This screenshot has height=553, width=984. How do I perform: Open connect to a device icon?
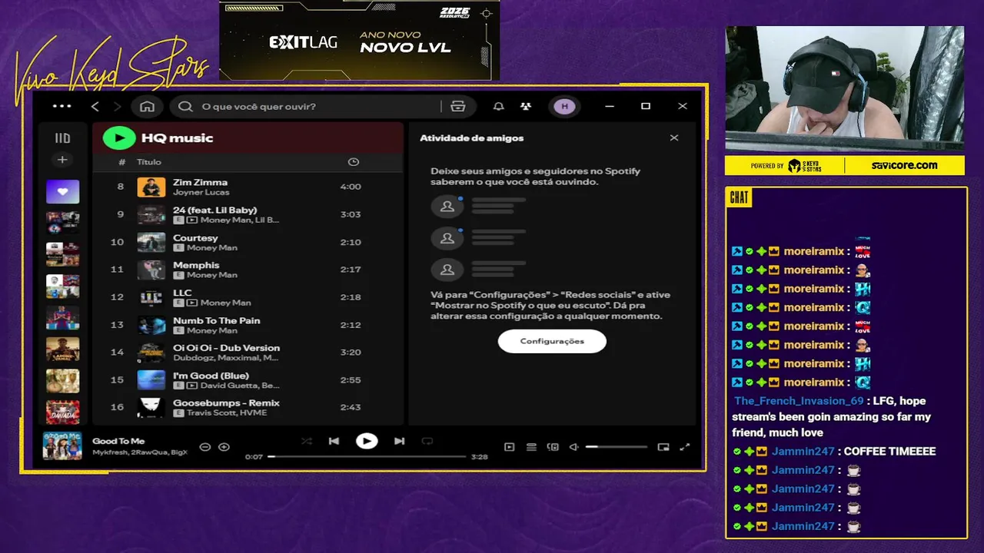[x=553, y=447]
